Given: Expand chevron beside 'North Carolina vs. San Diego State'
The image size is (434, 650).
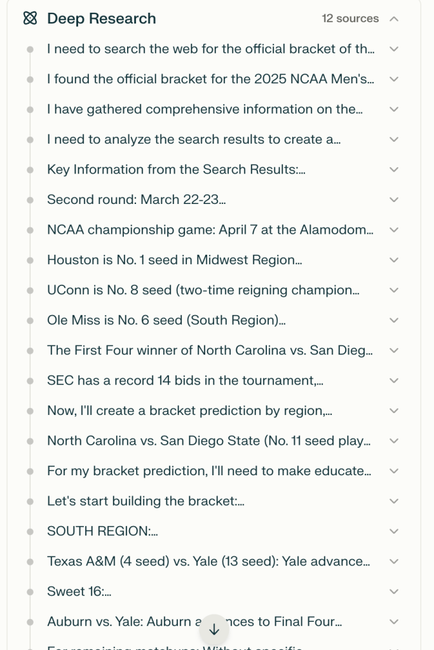Looking at the screenshot, I should [x=394, y=441].
